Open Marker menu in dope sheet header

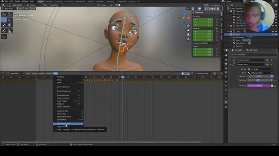(41, 74)
